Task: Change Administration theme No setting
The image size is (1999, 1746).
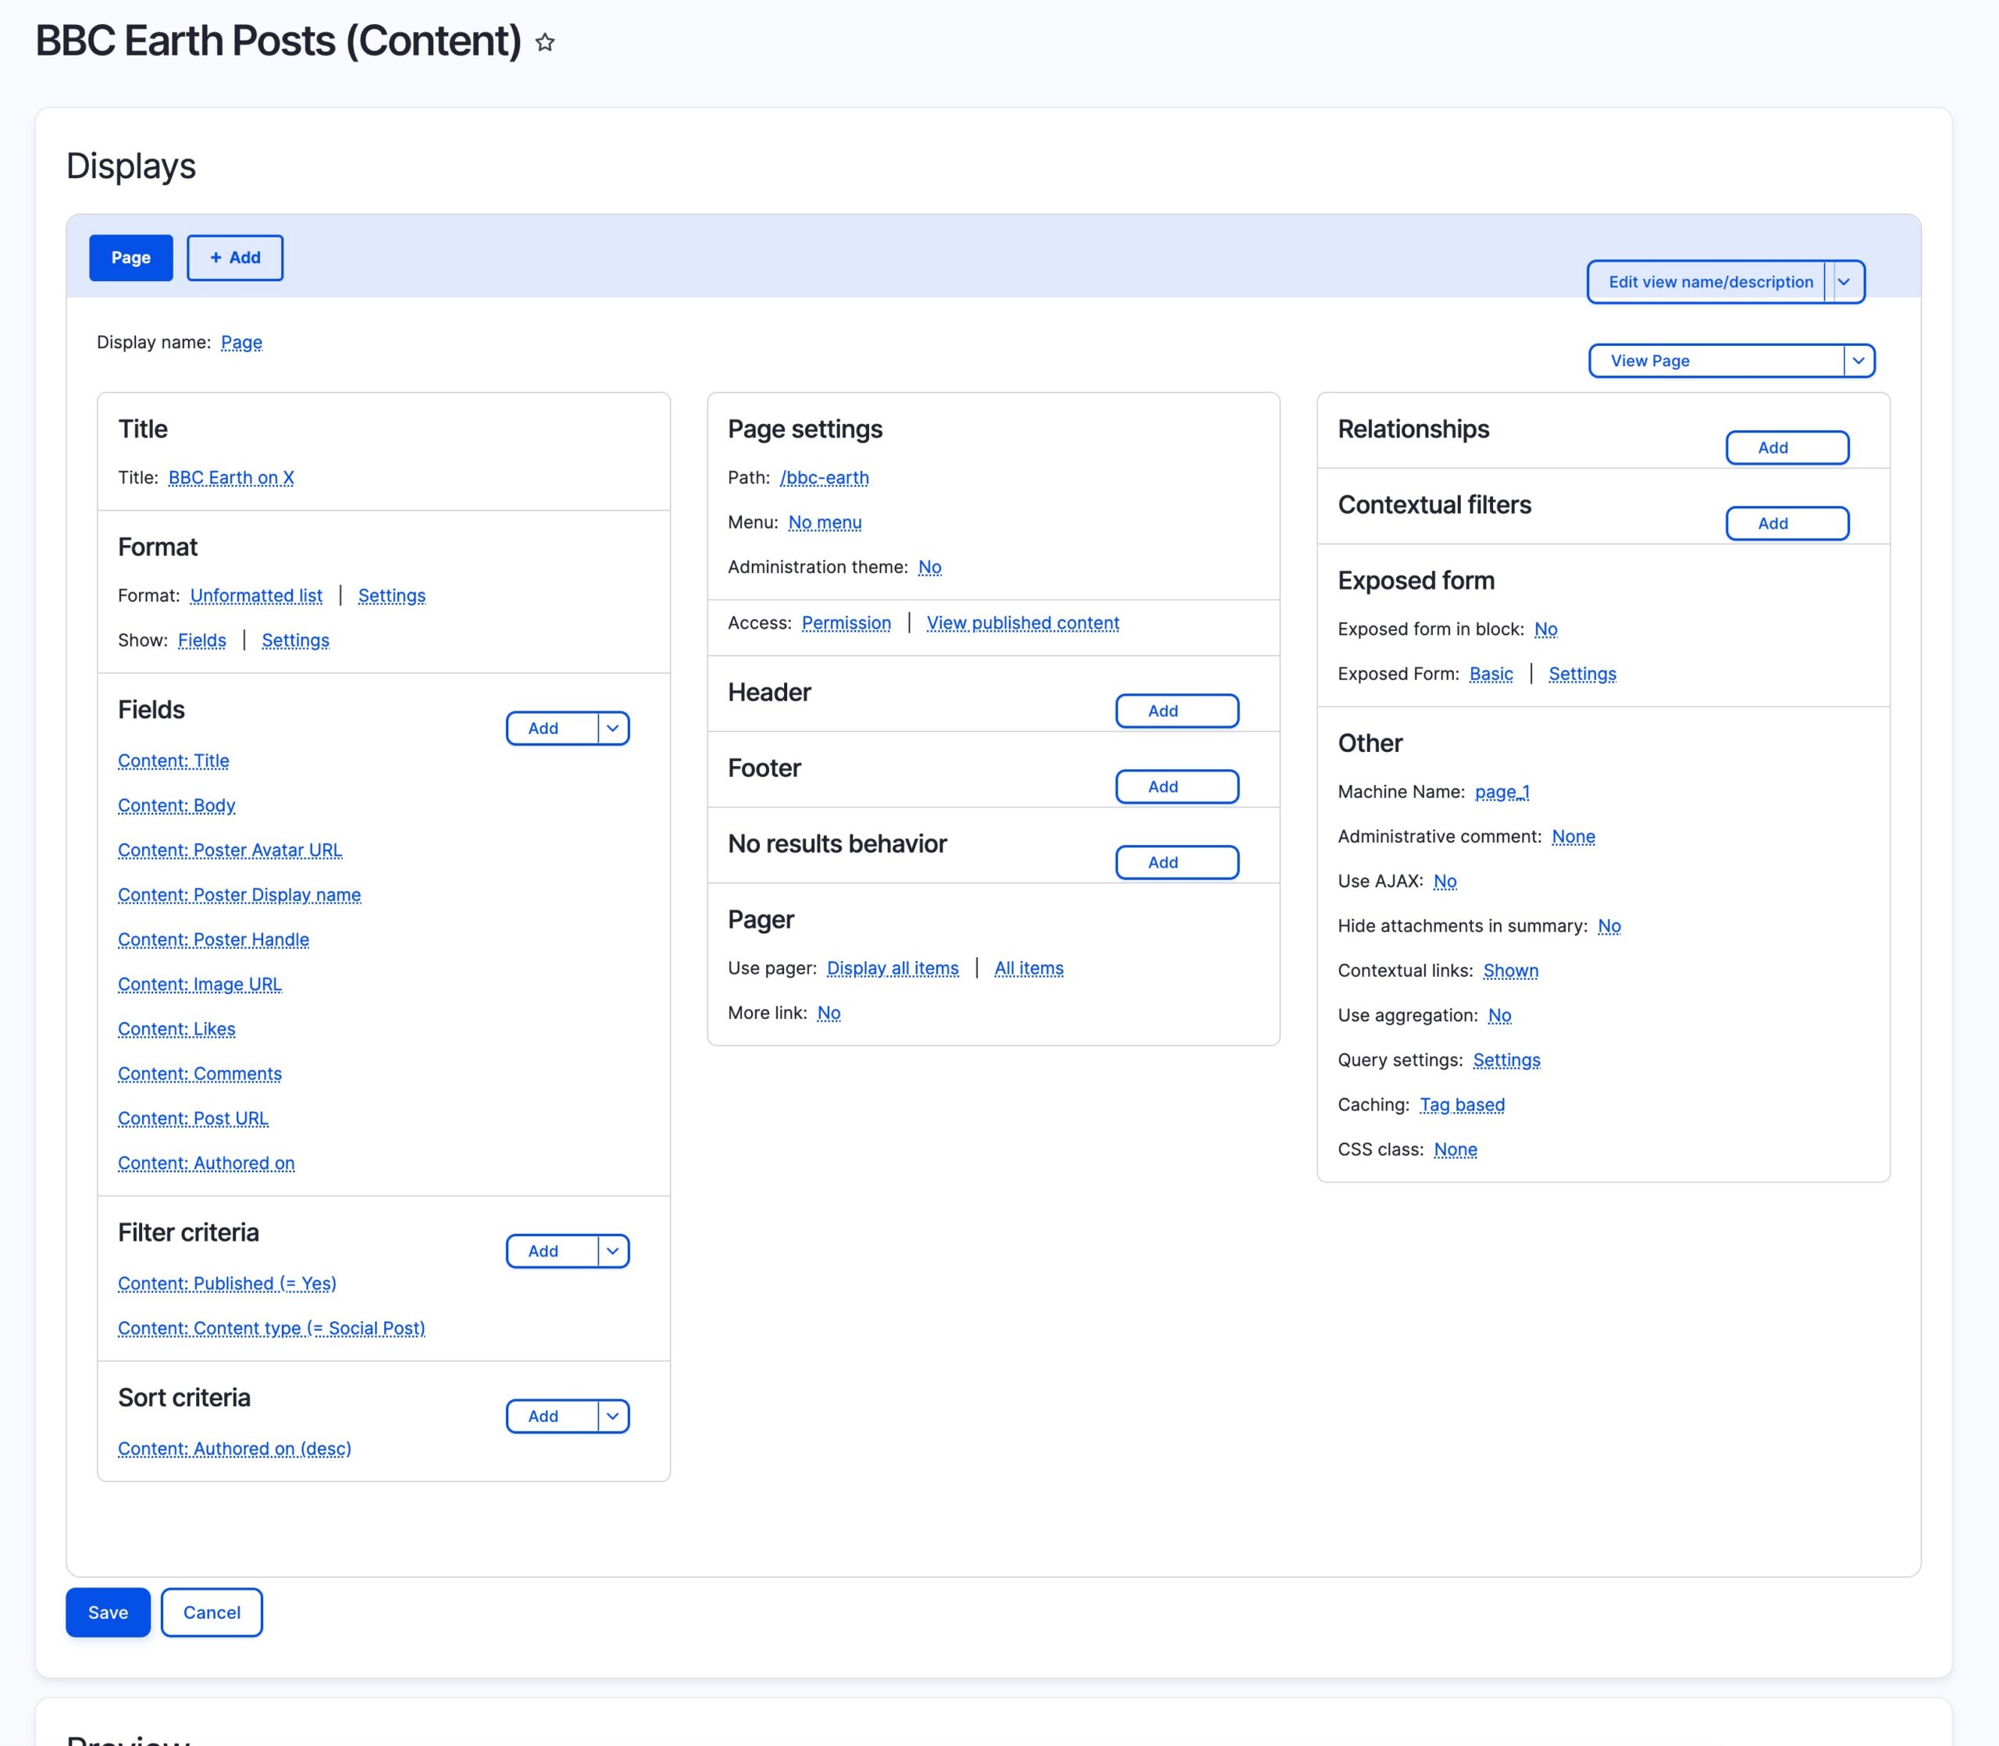Action: pos(930,567)
